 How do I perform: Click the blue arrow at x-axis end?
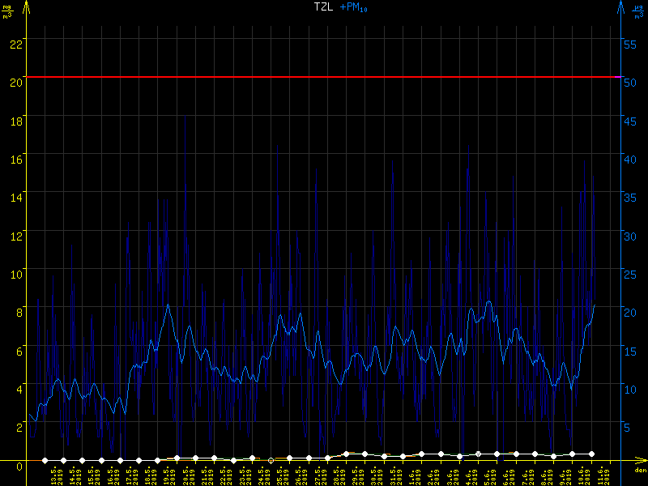(638, 461)
